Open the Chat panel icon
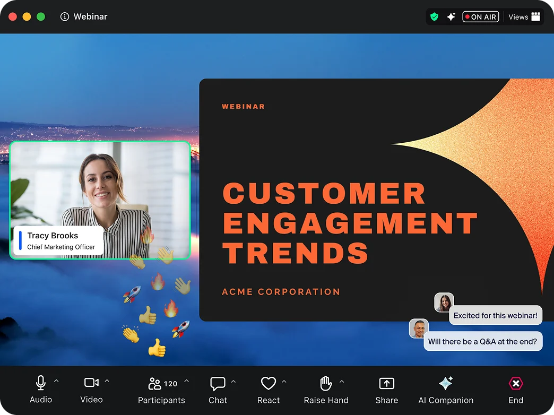554x415 pixels. 218,383
